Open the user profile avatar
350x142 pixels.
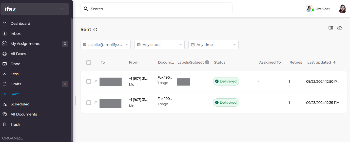pyautogui.click(x=342, y=9)
